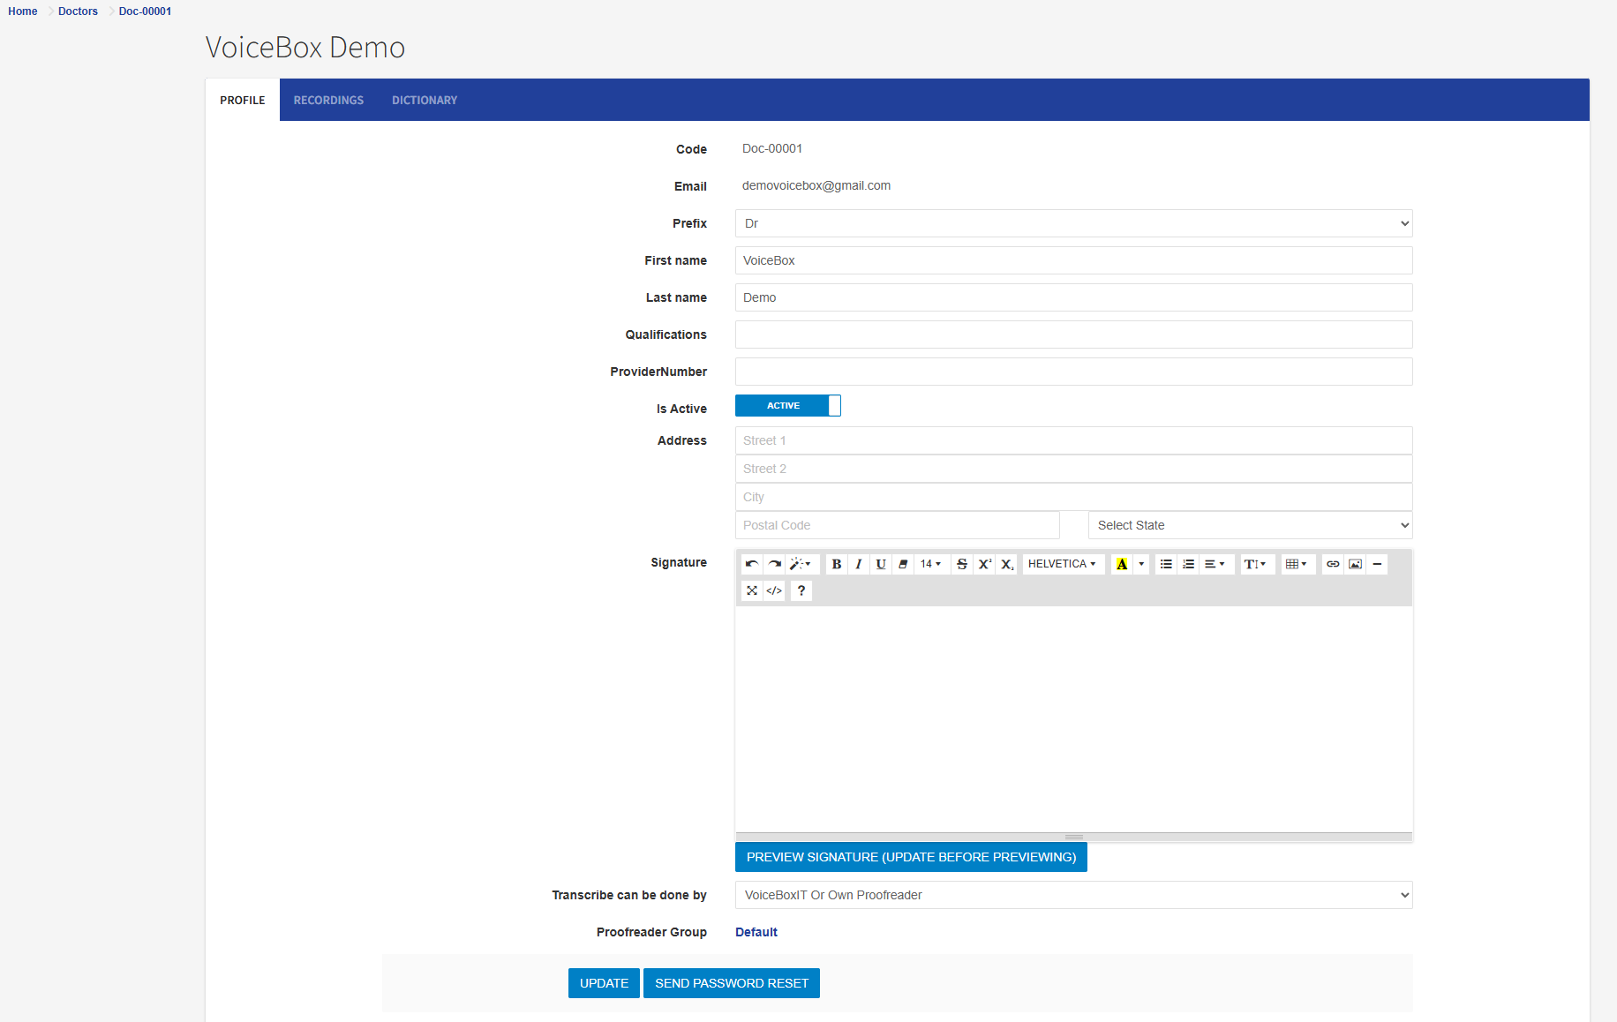Open the Default proofreader group link
This screenshot has width=1617, height=1022.
pyautogui.click(x=756, y=932)
